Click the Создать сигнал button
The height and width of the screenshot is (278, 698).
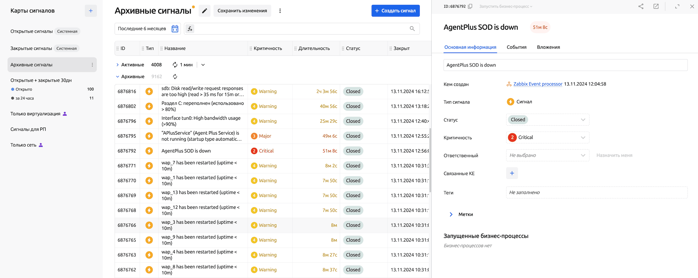tap(395, 11)
